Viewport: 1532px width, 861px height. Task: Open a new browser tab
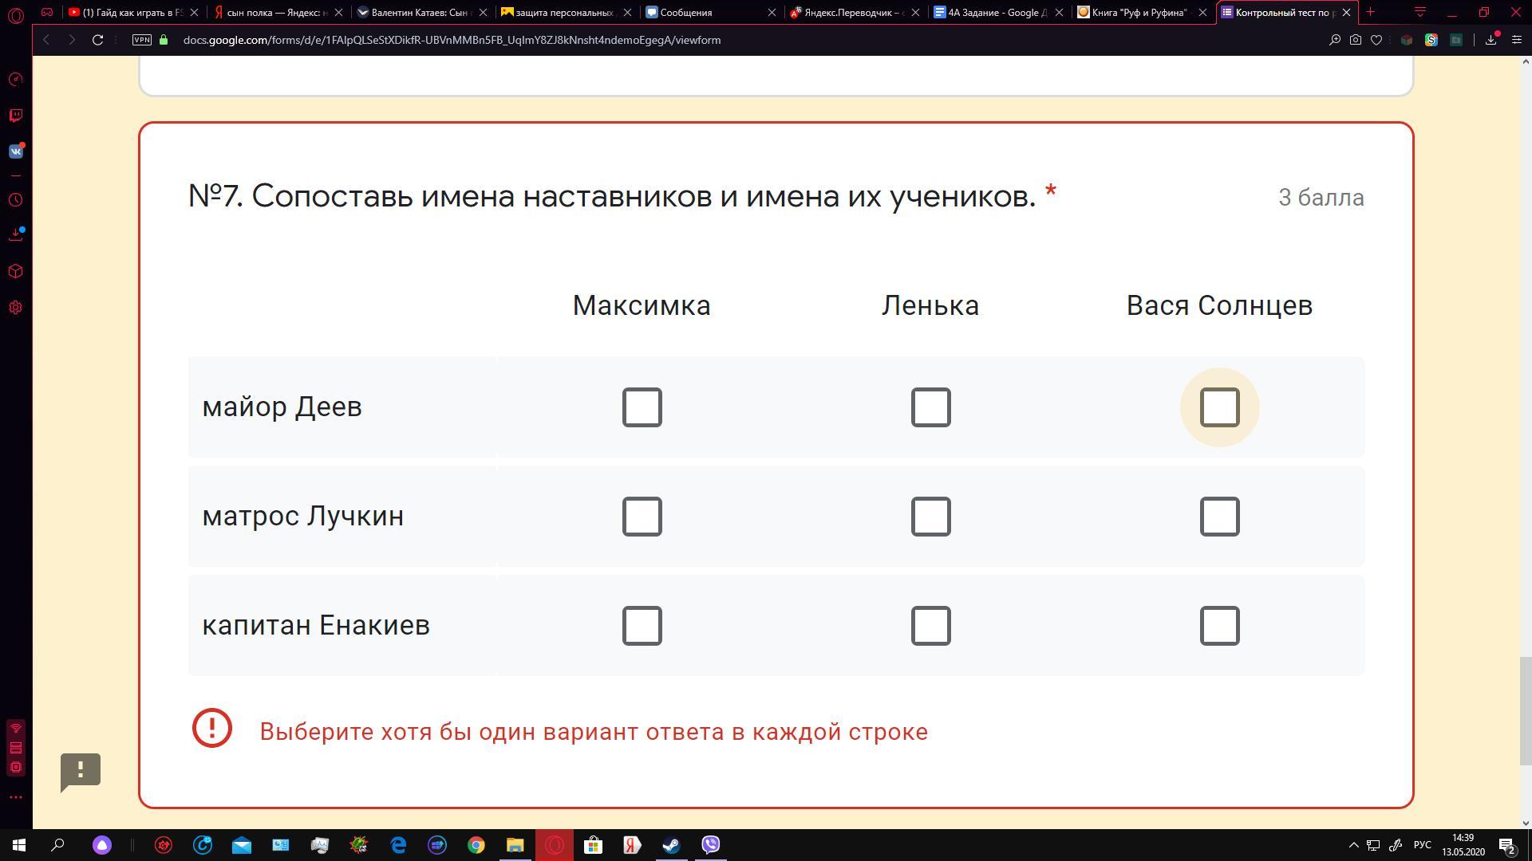1371,12
